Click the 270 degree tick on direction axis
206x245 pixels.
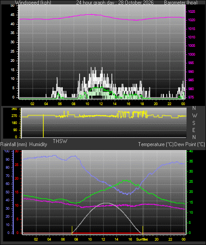click(x=14, y=116)
